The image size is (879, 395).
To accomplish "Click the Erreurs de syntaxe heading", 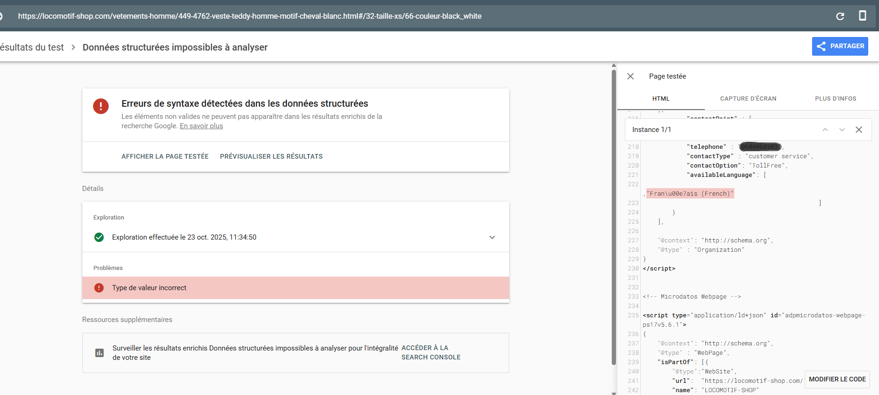I will click(x=245, y=103).
